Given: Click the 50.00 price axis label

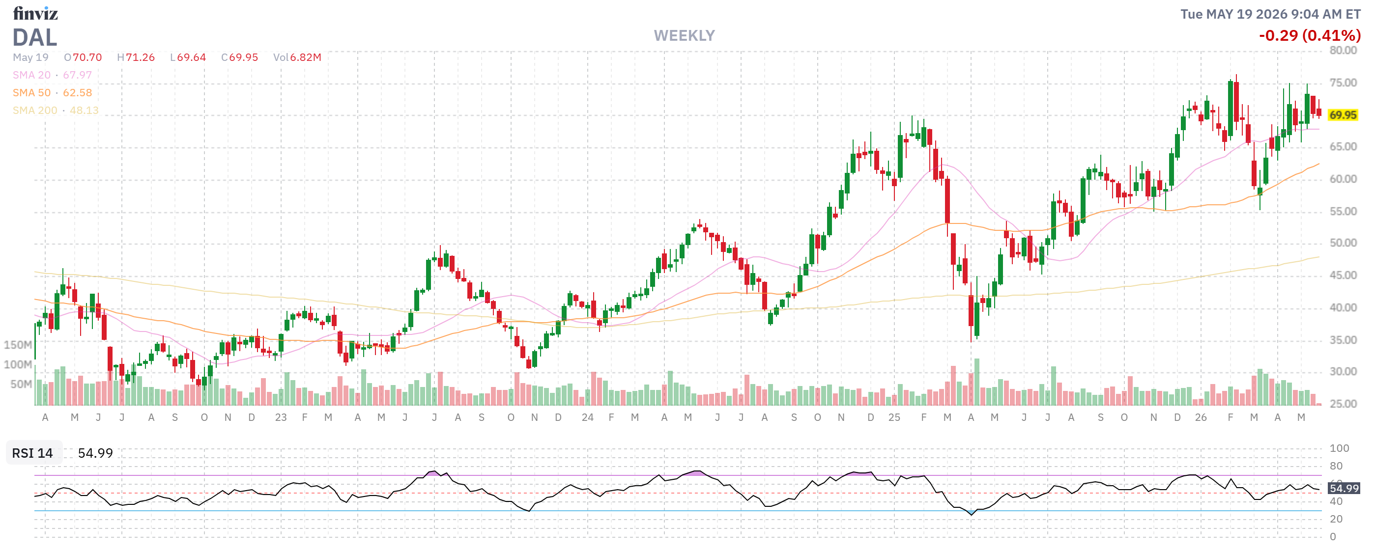Looking at the screenshot, I should tap(1343, 243).
